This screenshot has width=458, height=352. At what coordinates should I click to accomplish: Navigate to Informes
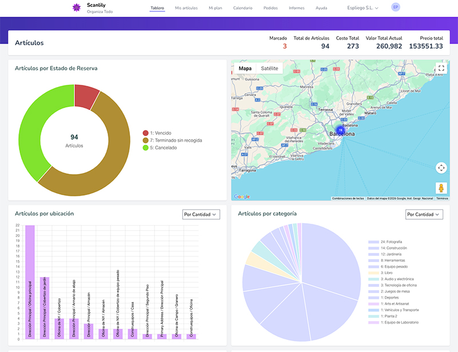pyautogui.click(x=297, y=8)
